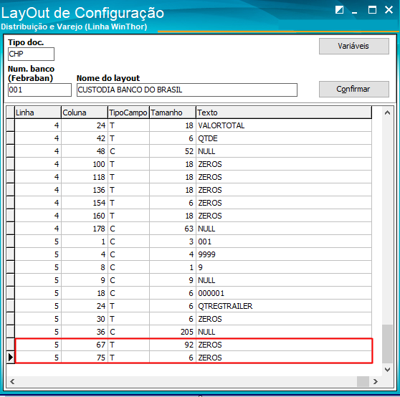Click the Coluna value 48
Viewport: 400px width, 397px height.
click(84, 151)
